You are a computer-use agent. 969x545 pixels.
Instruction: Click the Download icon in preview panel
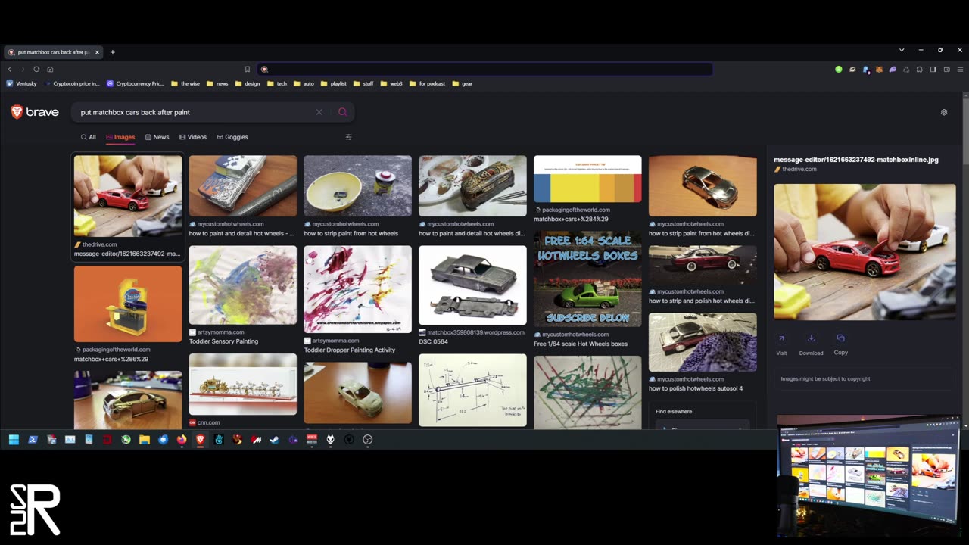tap(811, 338)
